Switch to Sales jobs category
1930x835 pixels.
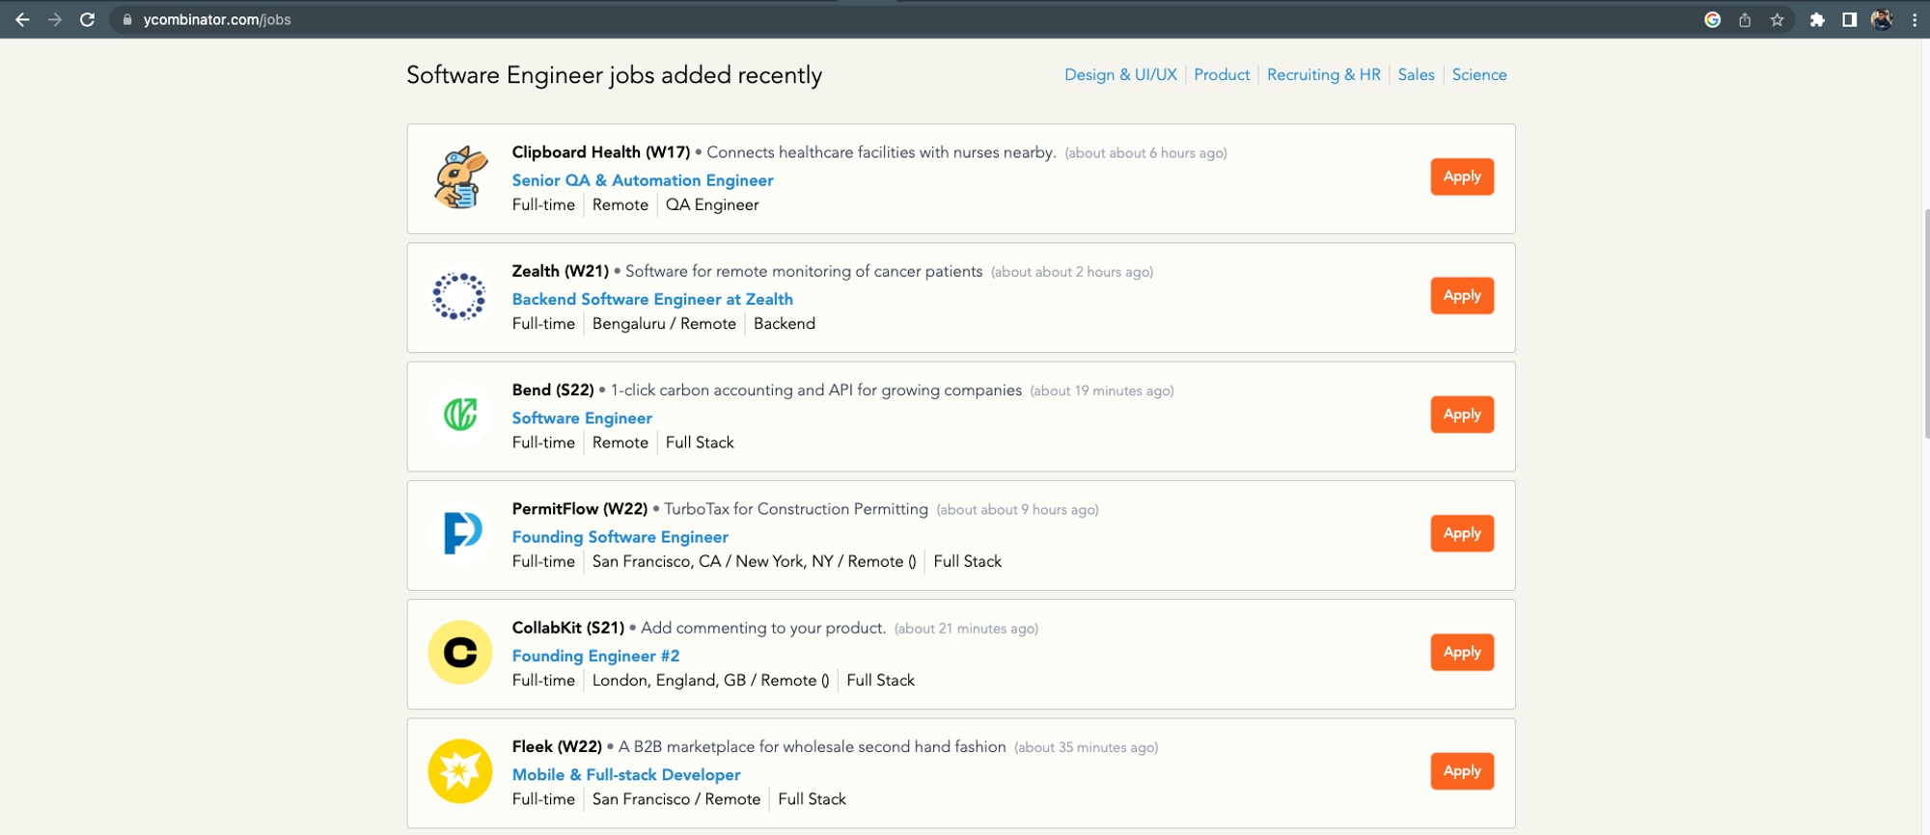(1416, 74)
